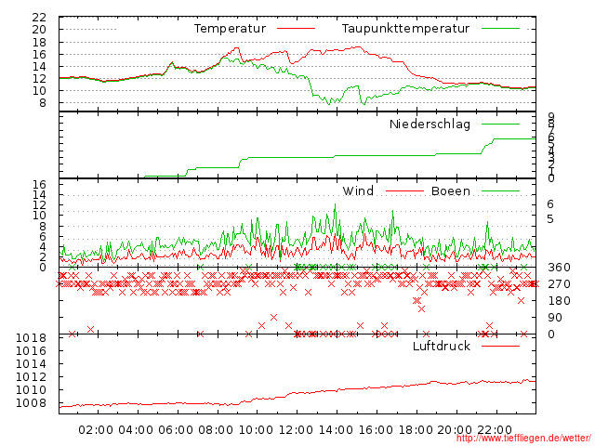Click the 1018 pressure axis value

point(31,338)
